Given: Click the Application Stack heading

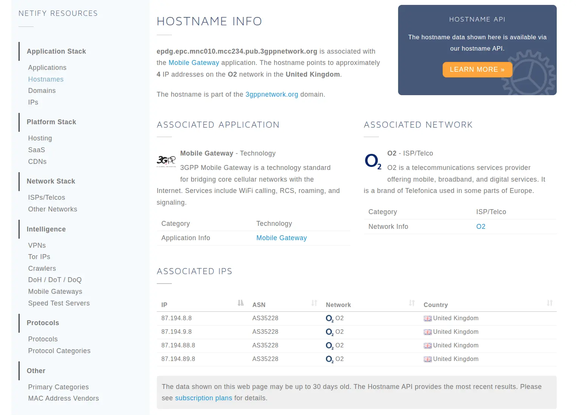Looking at the screenshot, I should point(56,51).
